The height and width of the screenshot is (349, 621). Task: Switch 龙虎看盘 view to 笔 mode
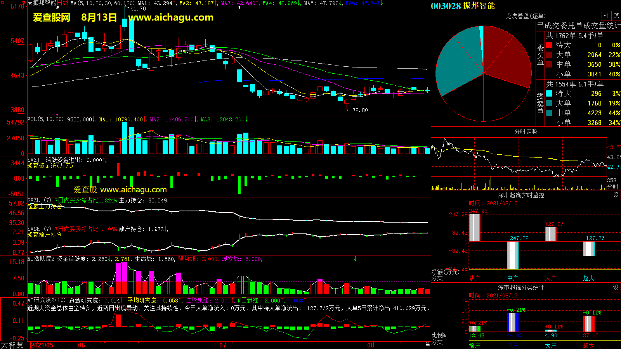[616, 16]
